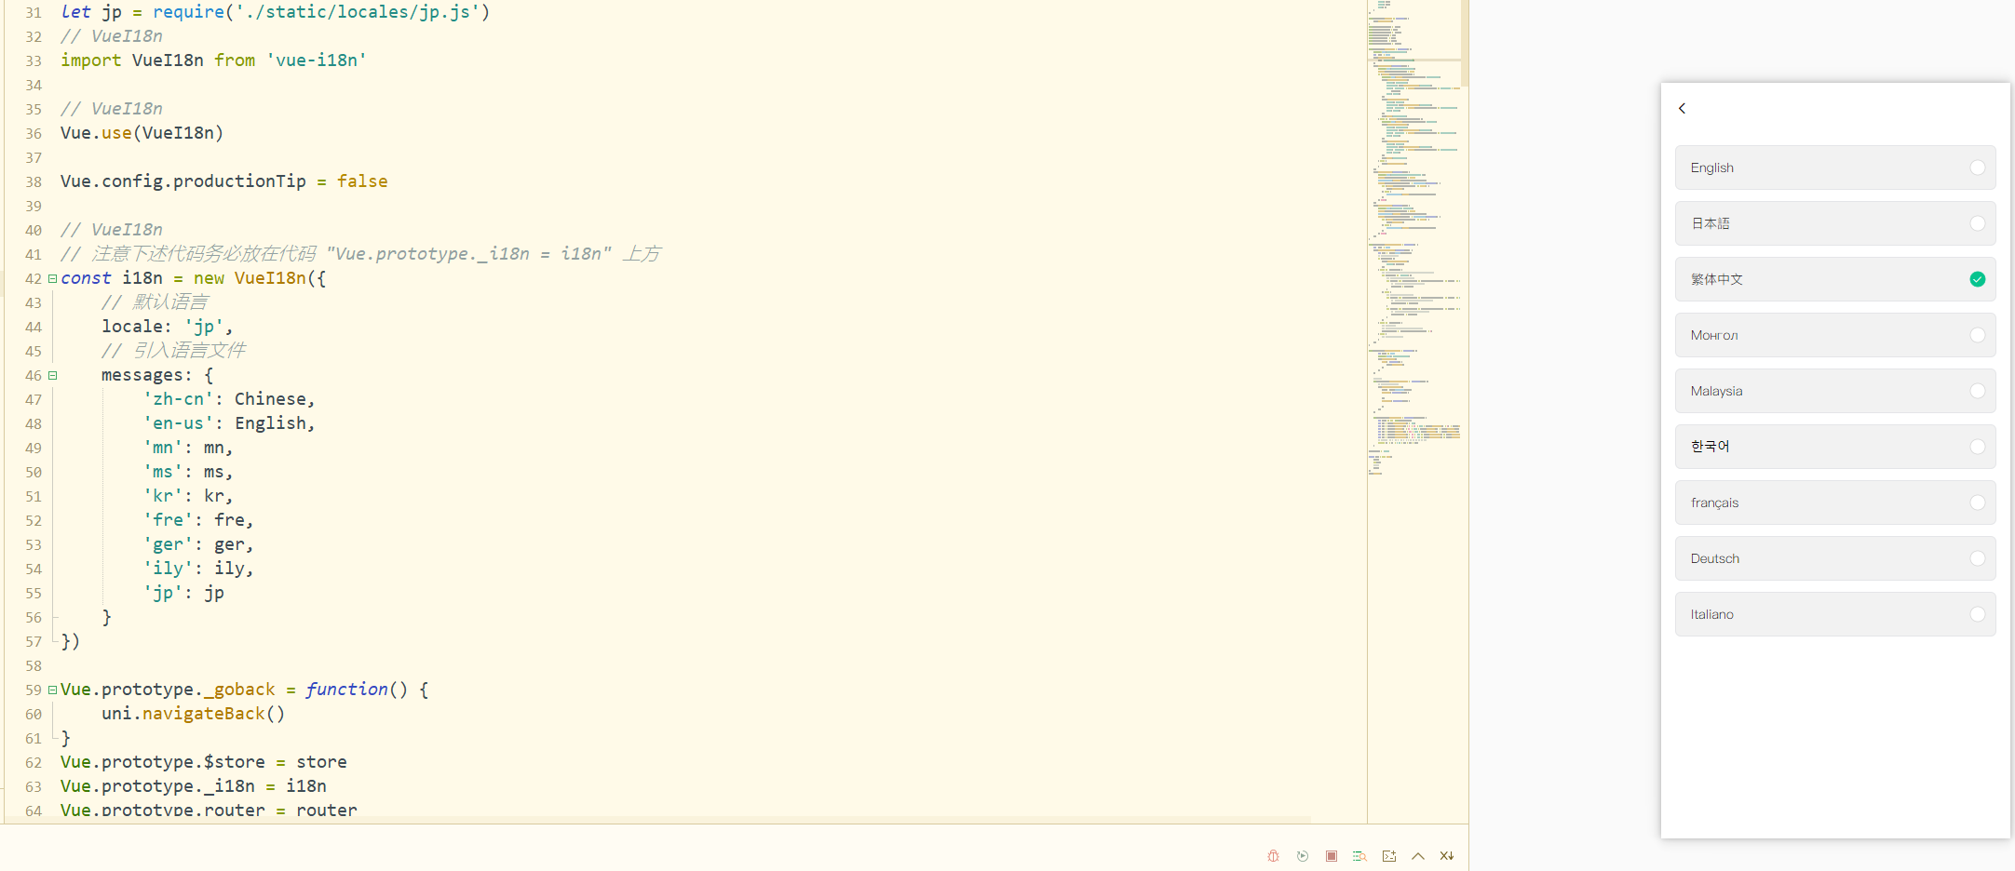Expand the console panel with the up chevron

[x=1418, y=856]
